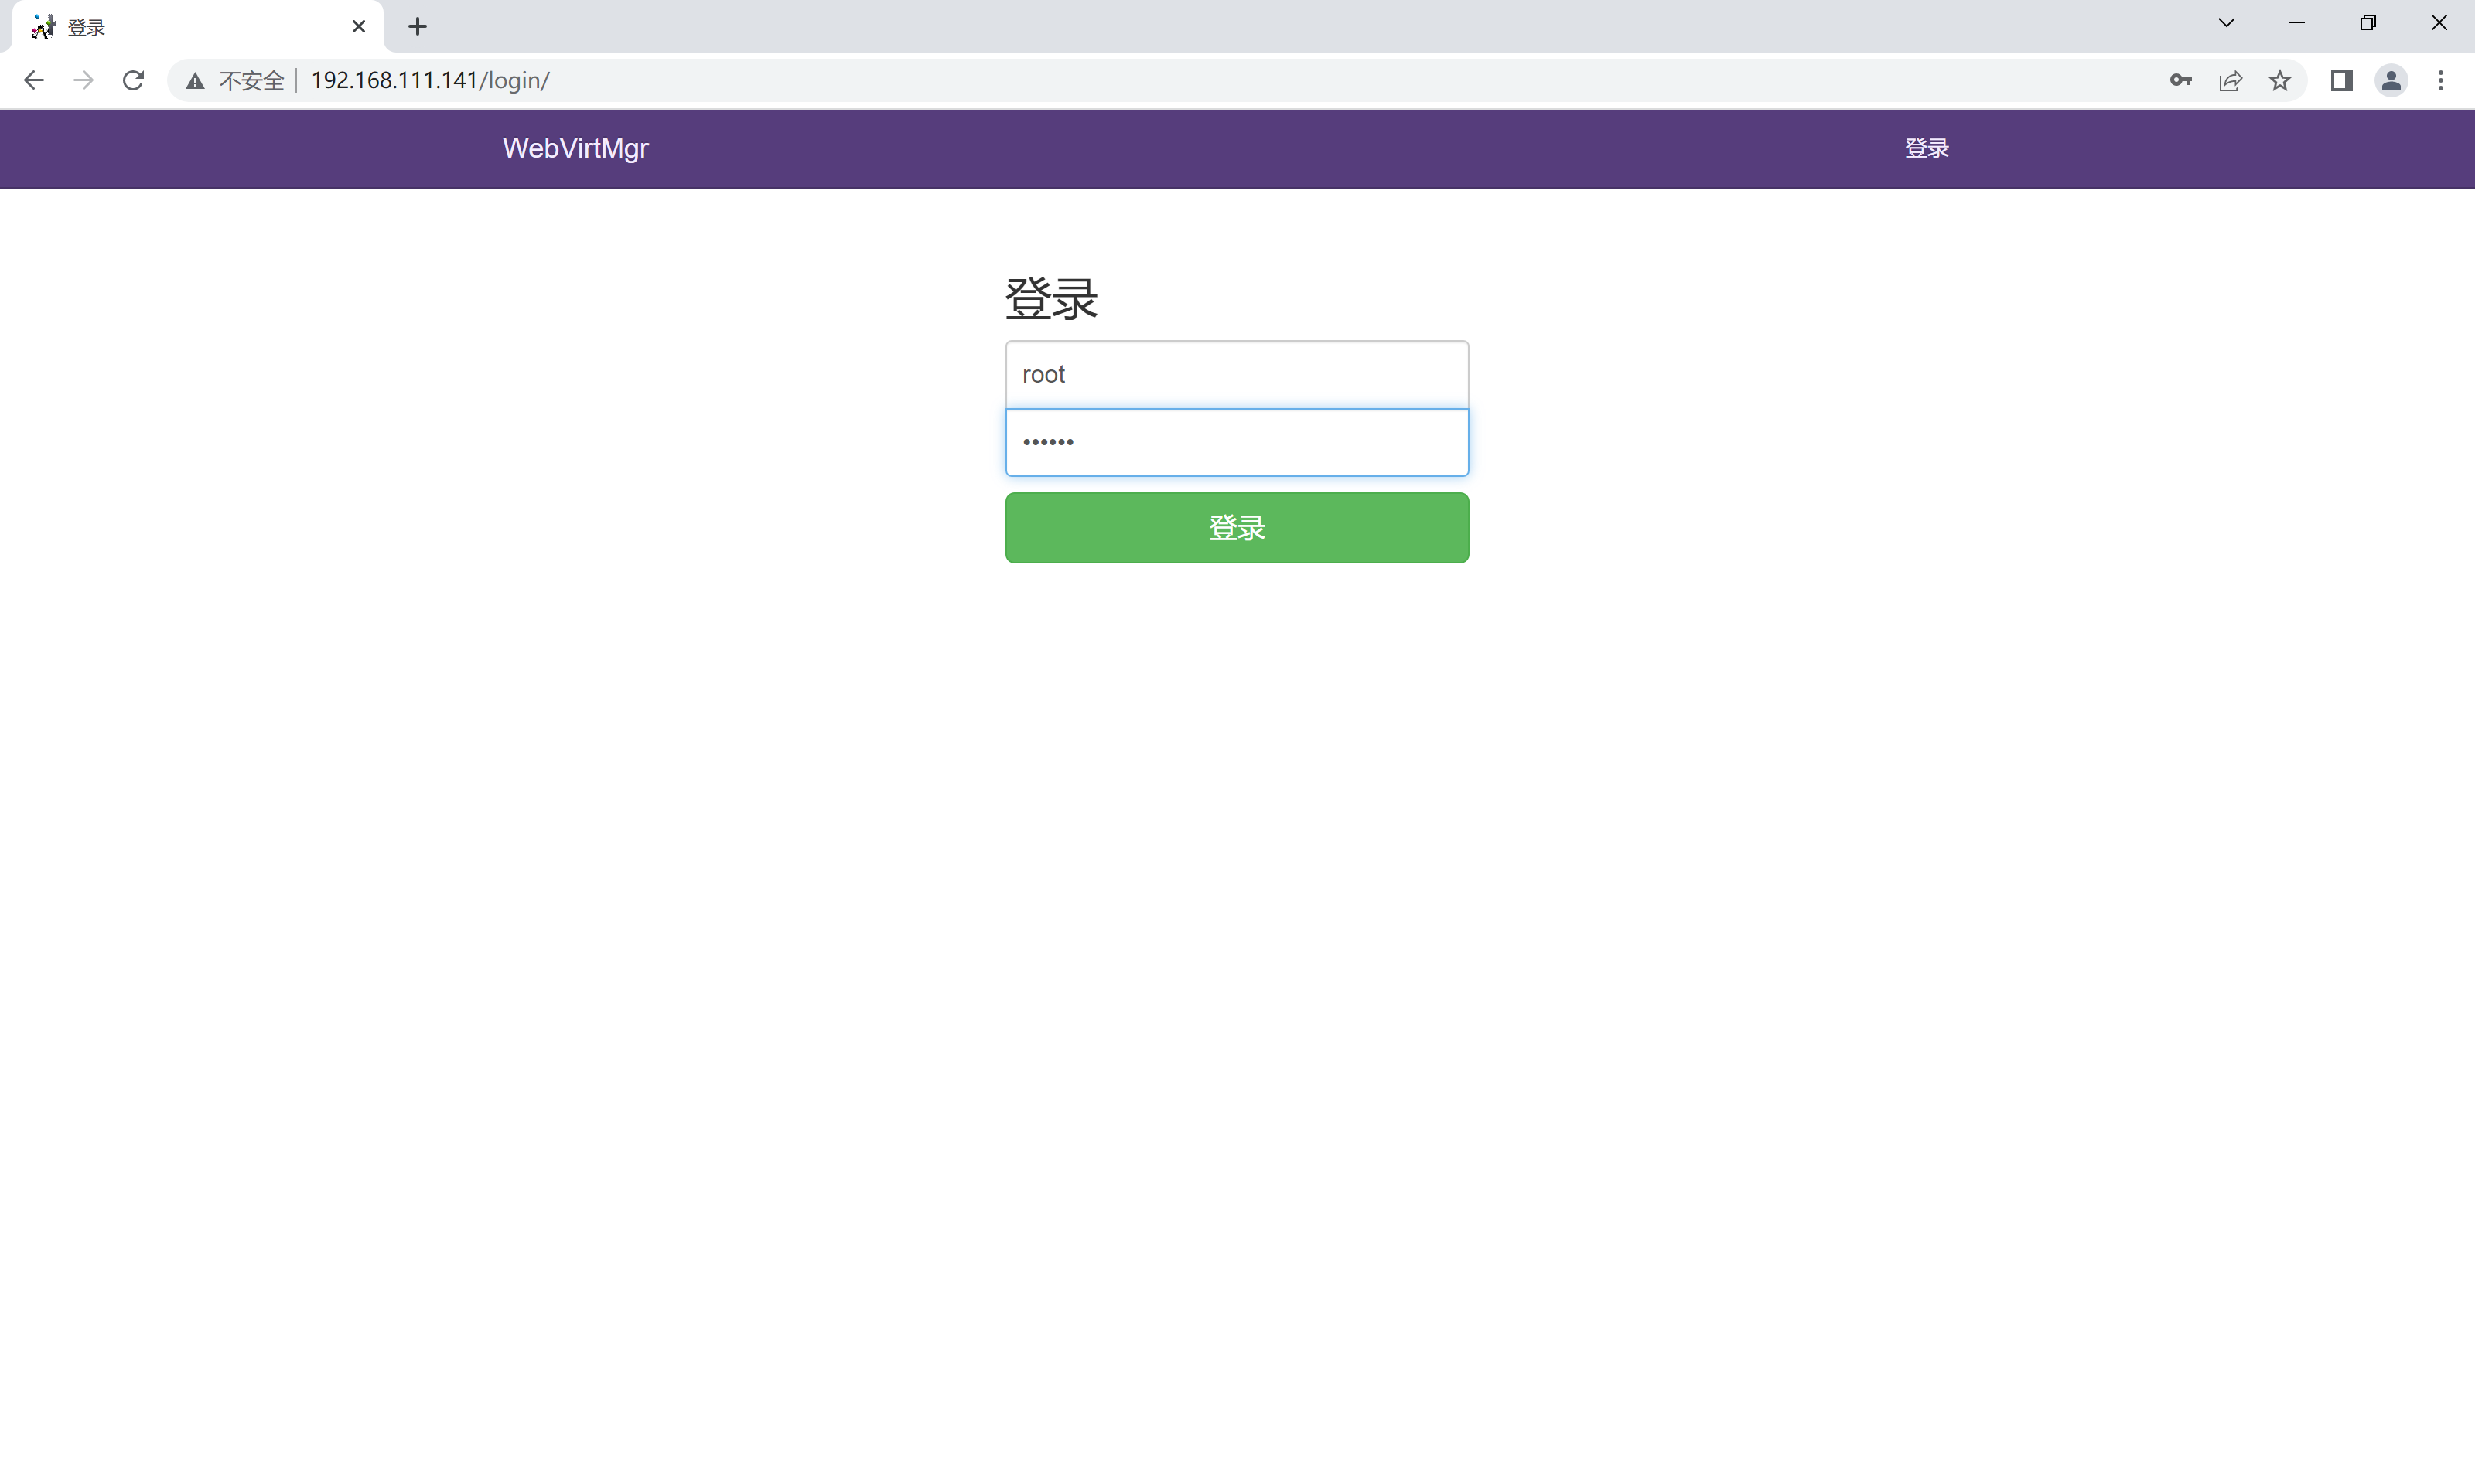The width and height of the screenshot is (2475, 1484).
Task: Expand the tab search chevron
Action: click(x=2226, y=23)
